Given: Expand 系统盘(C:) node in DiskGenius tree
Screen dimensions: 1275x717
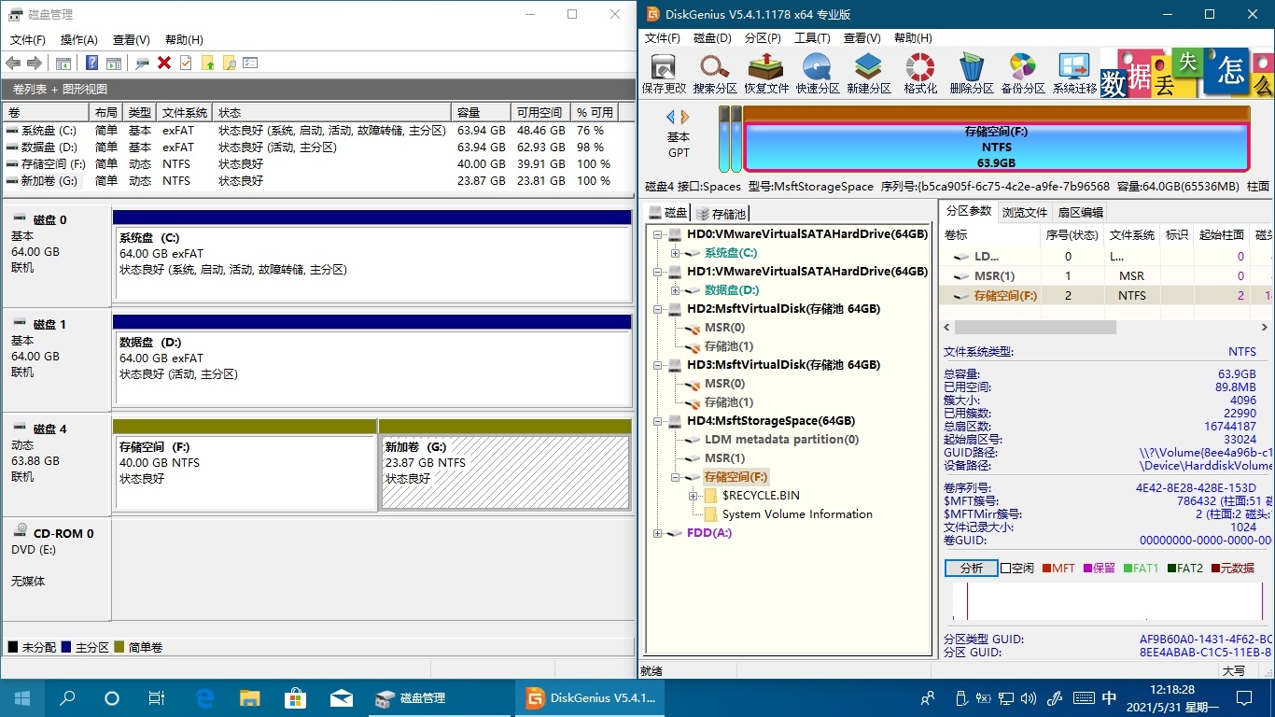Looking at the screenshot, I should coord(675,253).
